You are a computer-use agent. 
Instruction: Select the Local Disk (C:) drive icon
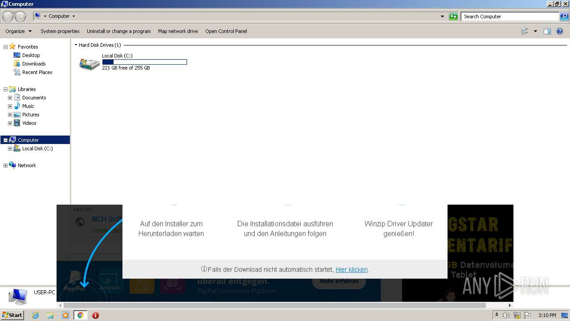coord(89,63)
